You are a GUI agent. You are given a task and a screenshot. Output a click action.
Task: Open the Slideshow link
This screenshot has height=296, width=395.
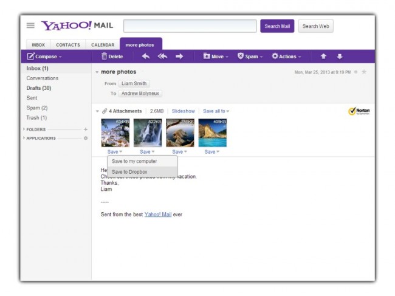[x=183, y=111]
